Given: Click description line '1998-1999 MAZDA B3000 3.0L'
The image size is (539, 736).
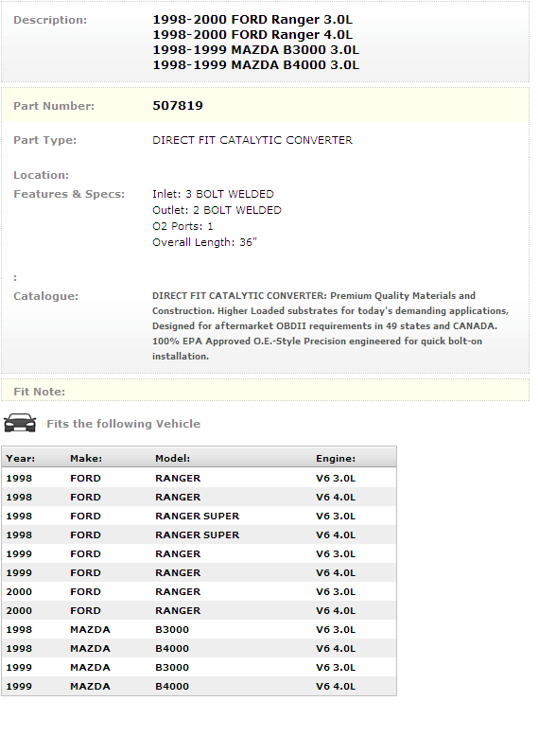Looking at the screenshot, I should pyautogui.click(x=255, y=50).
